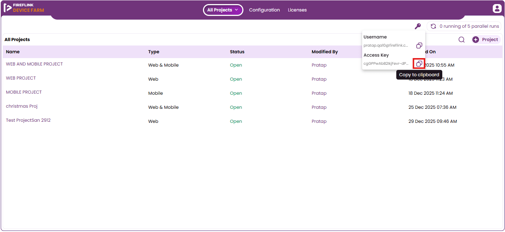Open the Licenses menu

pyautogui.click(x=297, y=10)
